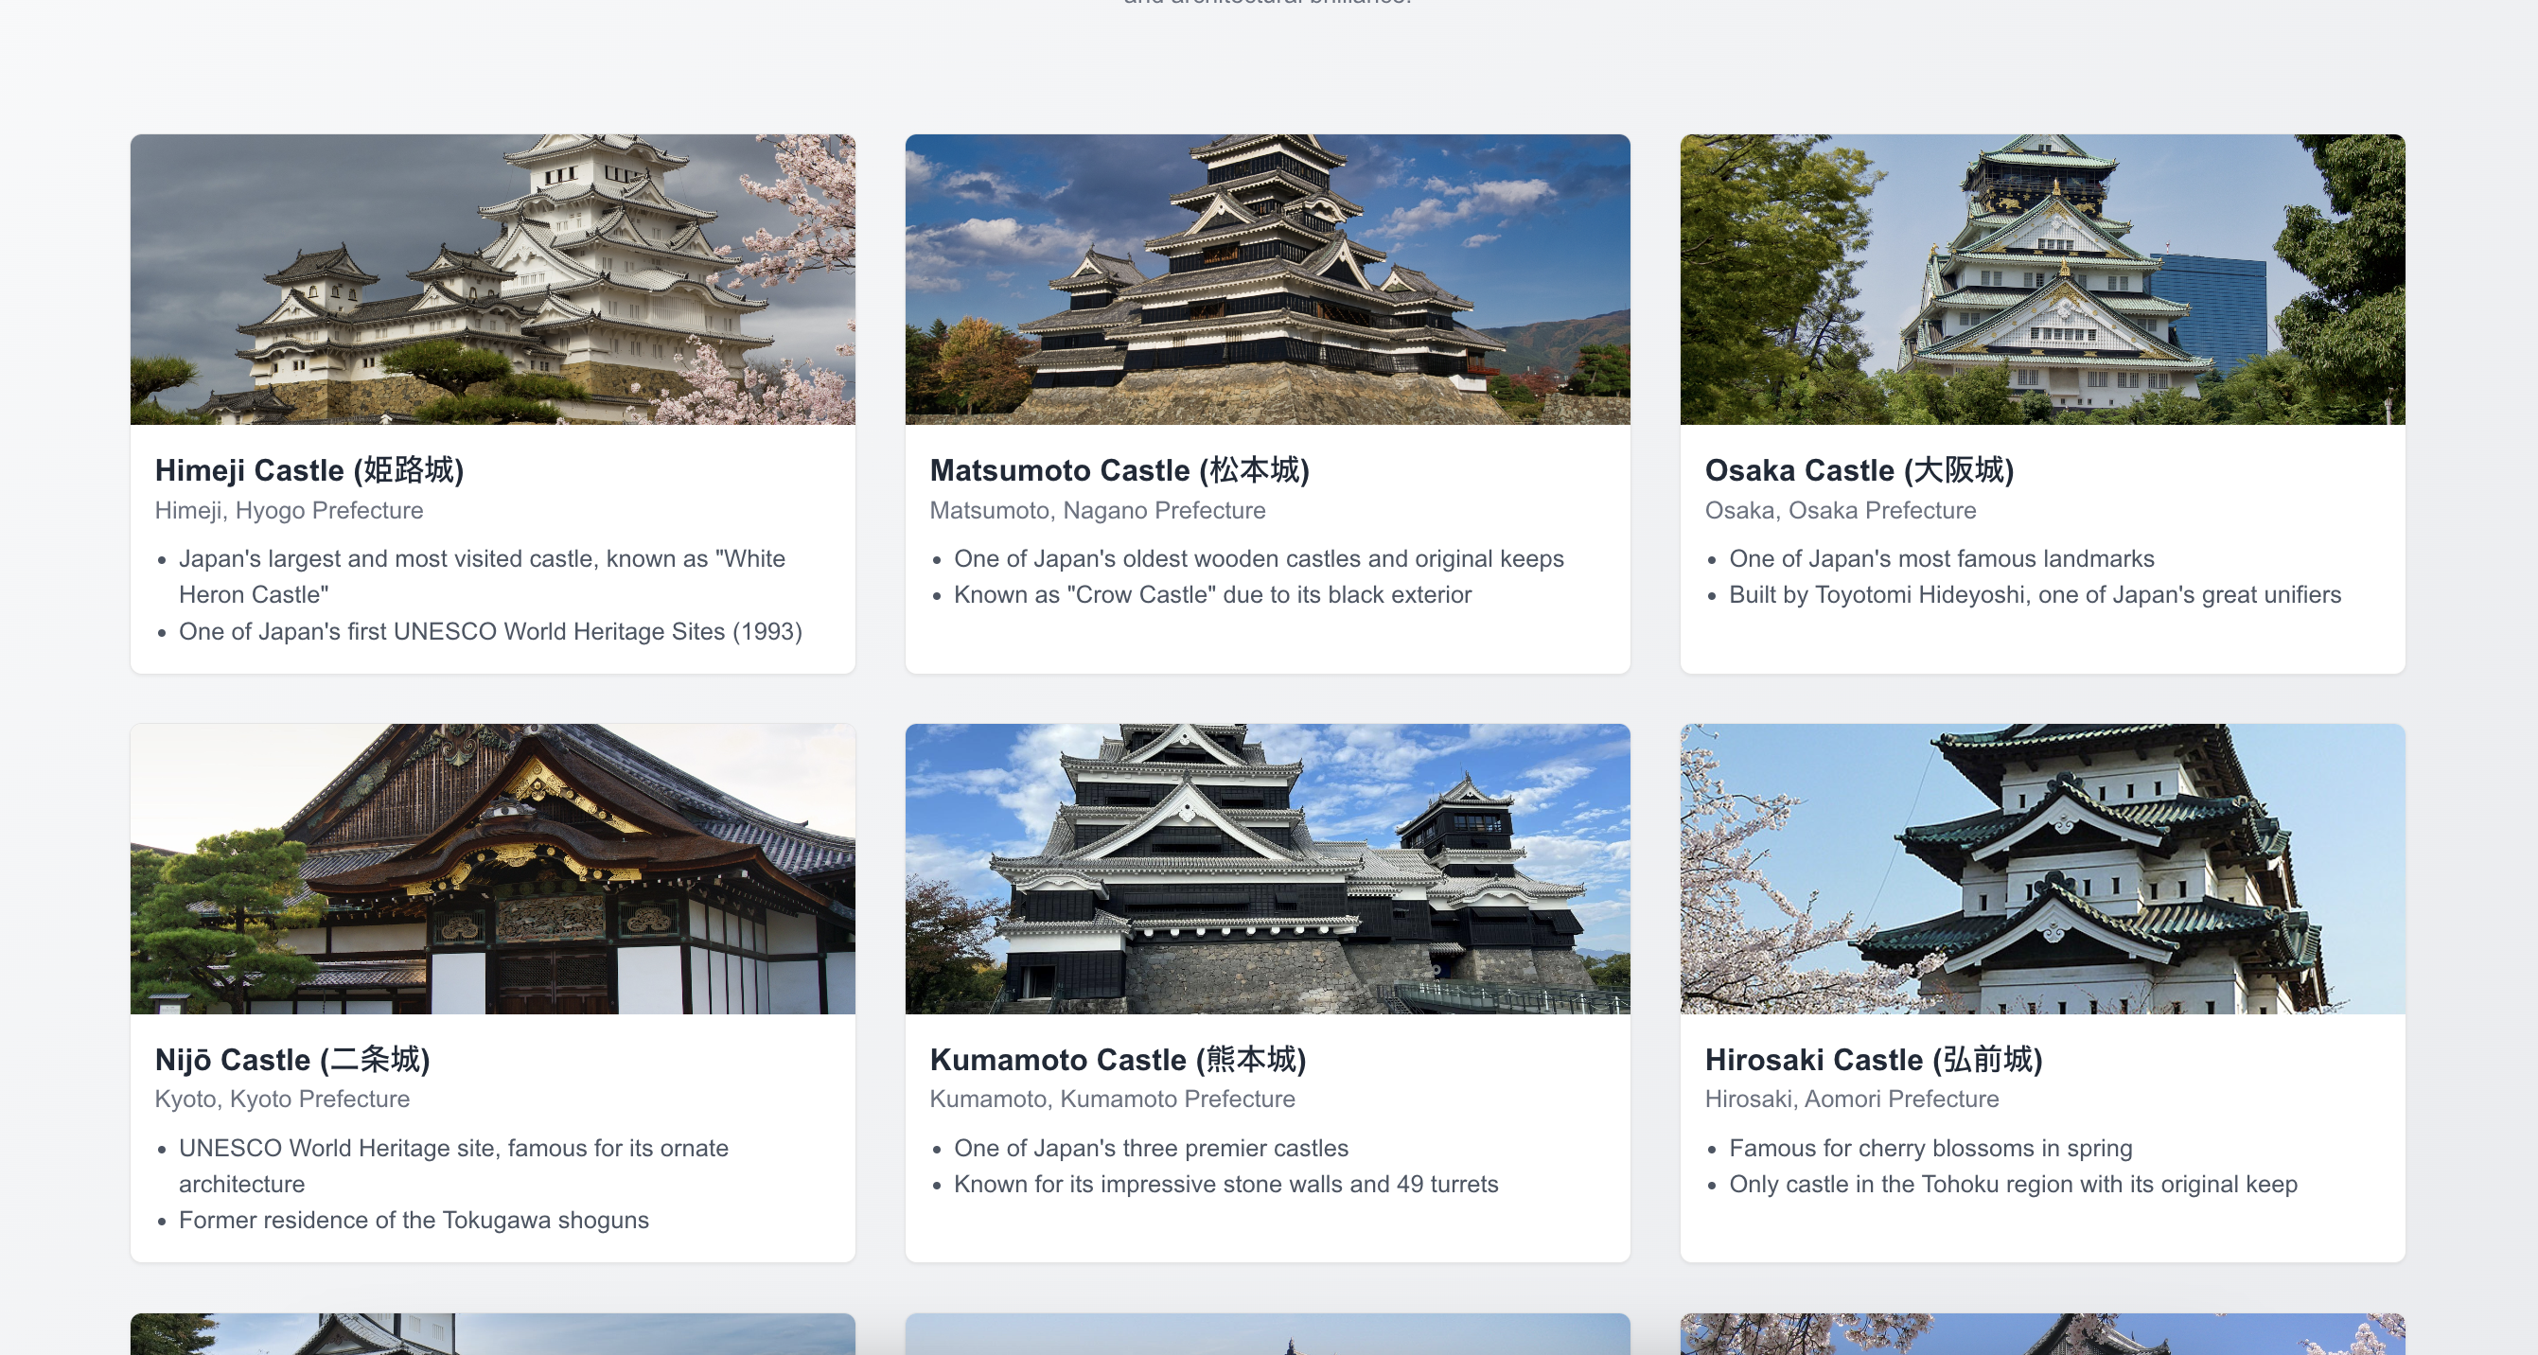2538x1355 pixels.
Task: Click the heading 'Osaka Castle (大阪城)'
Action: tap(1859, 470)
